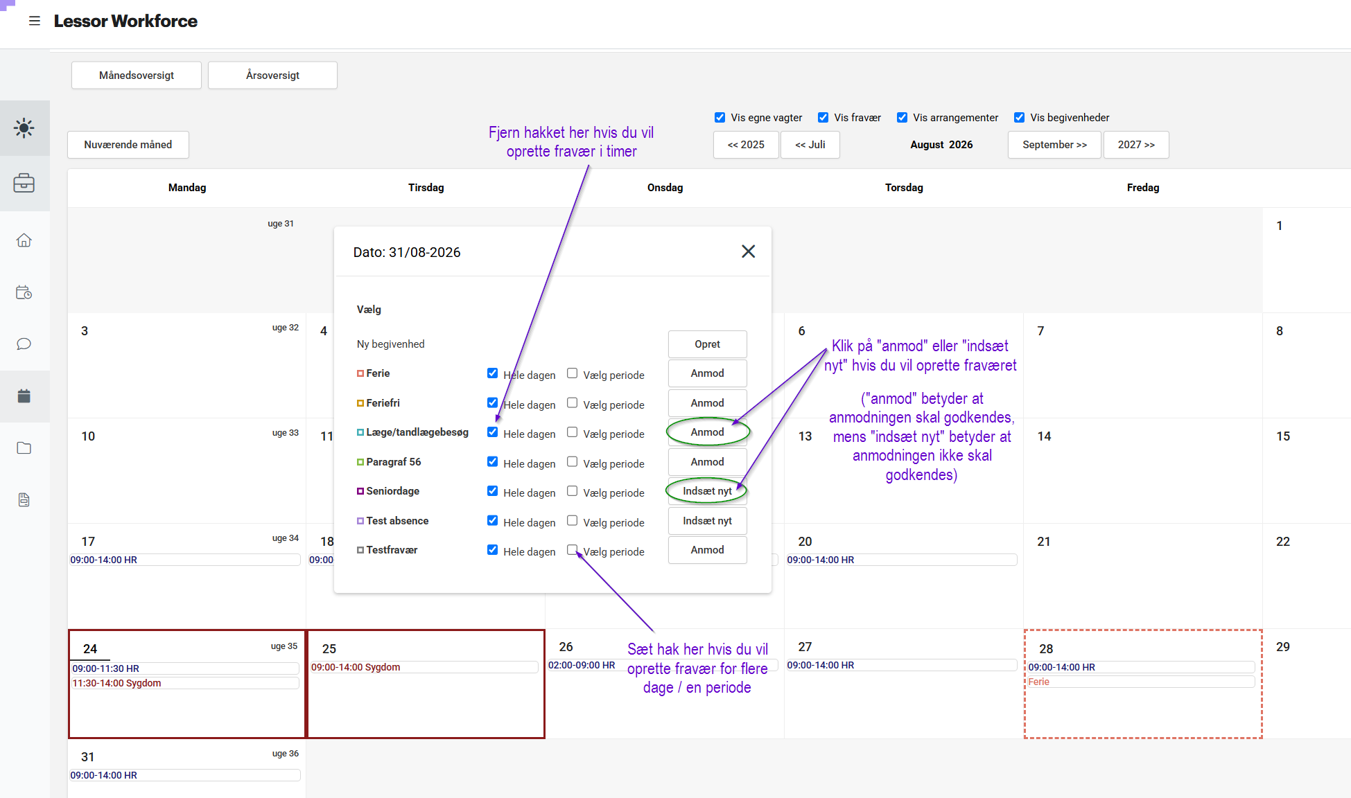Open the 09:00-14:00 HR shift on day 17

[185, 560]
